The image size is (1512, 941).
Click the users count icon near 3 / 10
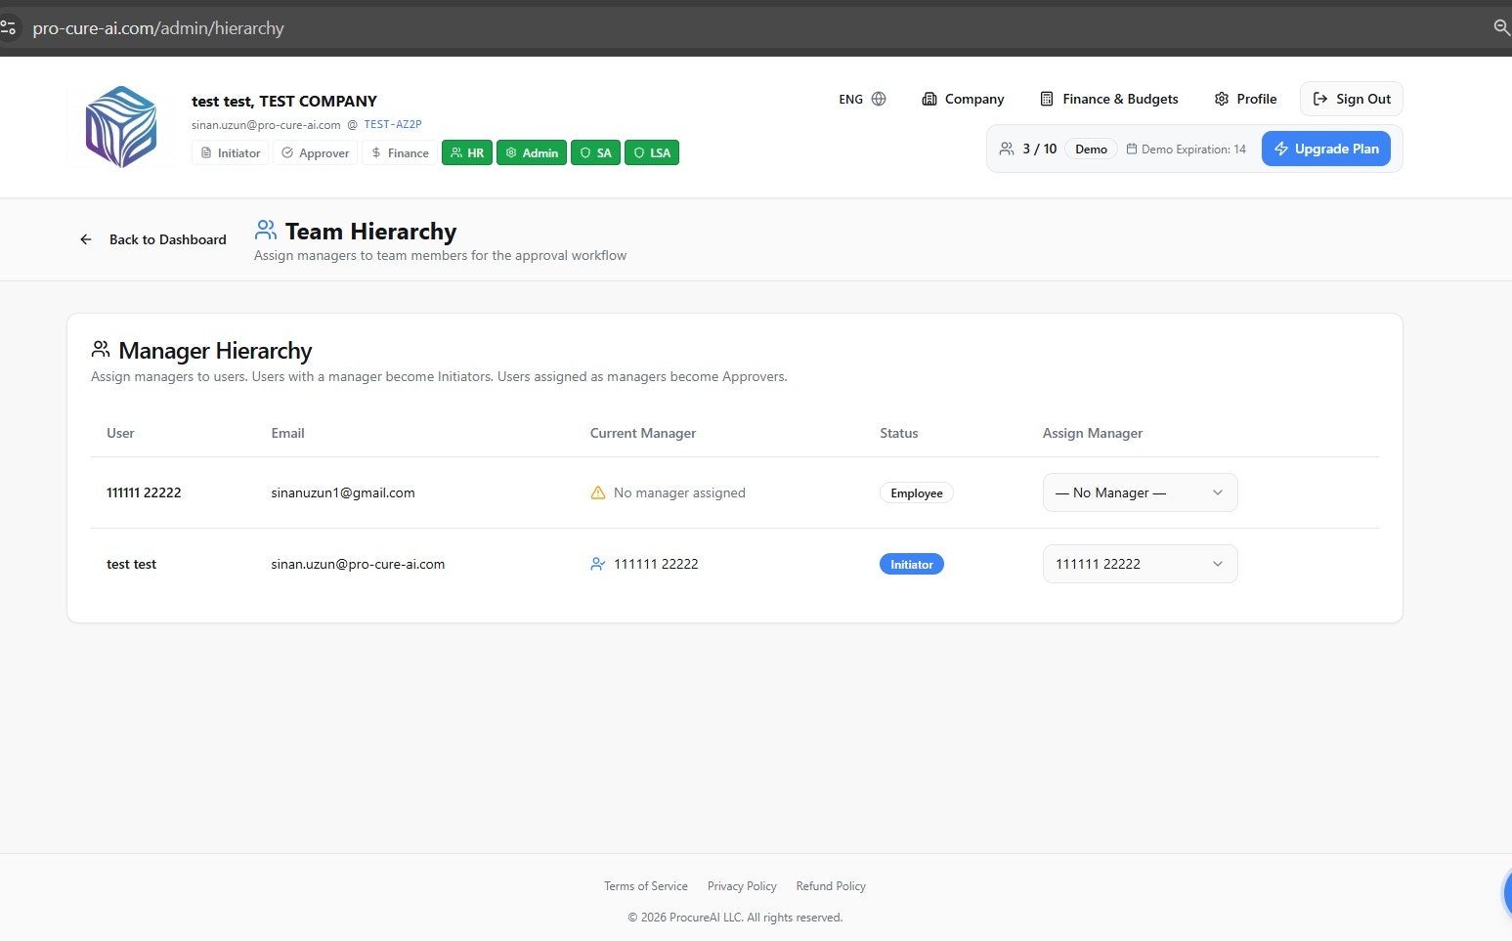coord(1007,149)
